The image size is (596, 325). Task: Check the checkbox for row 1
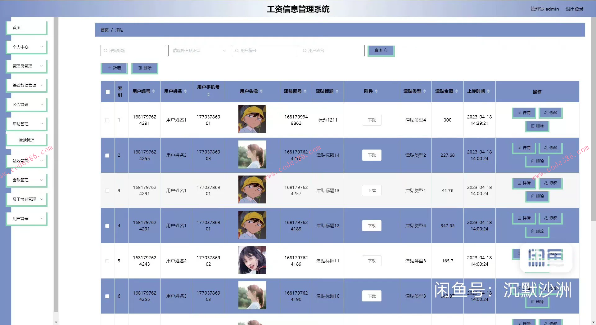pos(107,120)
